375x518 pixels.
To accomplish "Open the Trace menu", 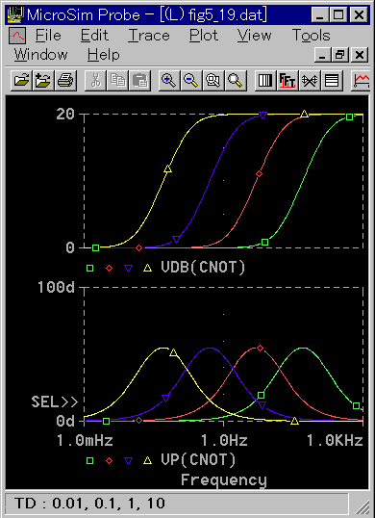I will [x=149, y=35].
